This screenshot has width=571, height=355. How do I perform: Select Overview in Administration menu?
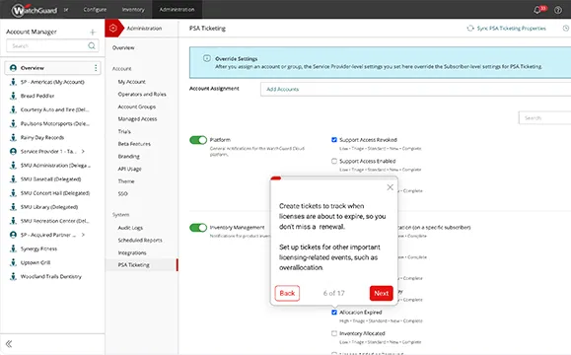point(123,47)
